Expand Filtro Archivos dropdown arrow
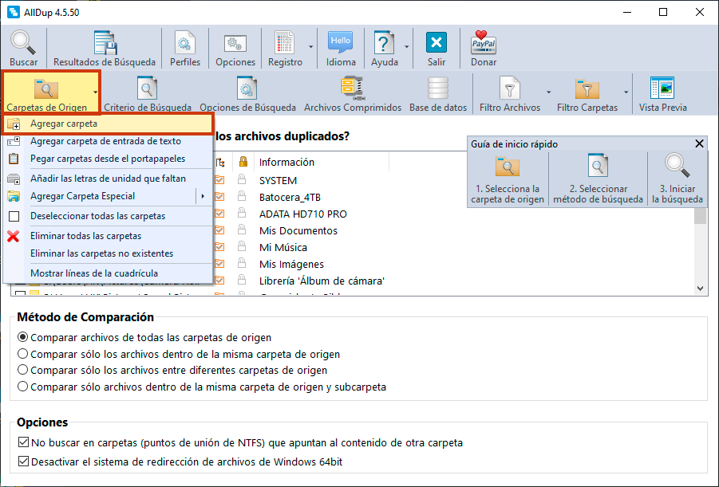 coord(548,92)
